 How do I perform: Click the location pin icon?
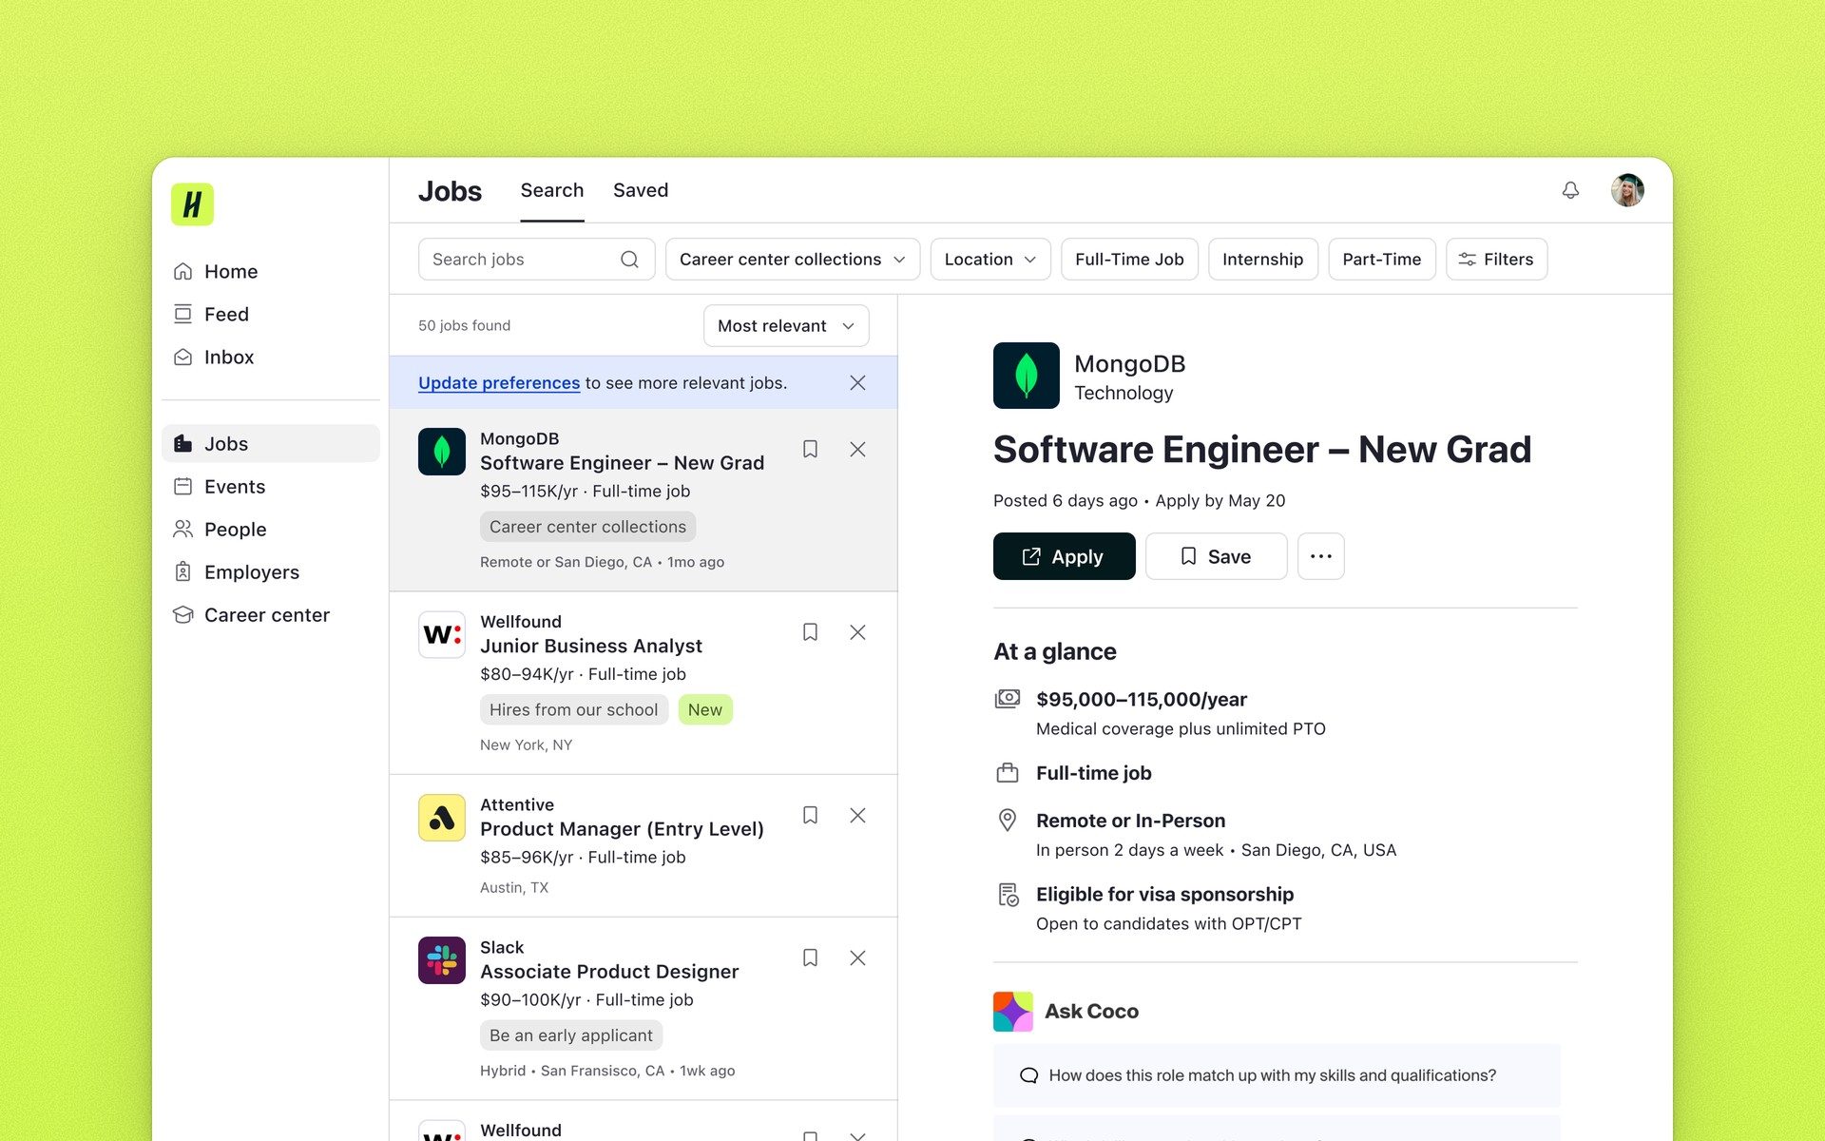pos(1008,821)
